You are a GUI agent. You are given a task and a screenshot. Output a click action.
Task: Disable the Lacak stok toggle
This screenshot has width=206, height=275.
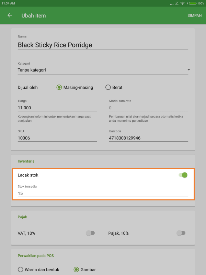[x=183, y=175]
